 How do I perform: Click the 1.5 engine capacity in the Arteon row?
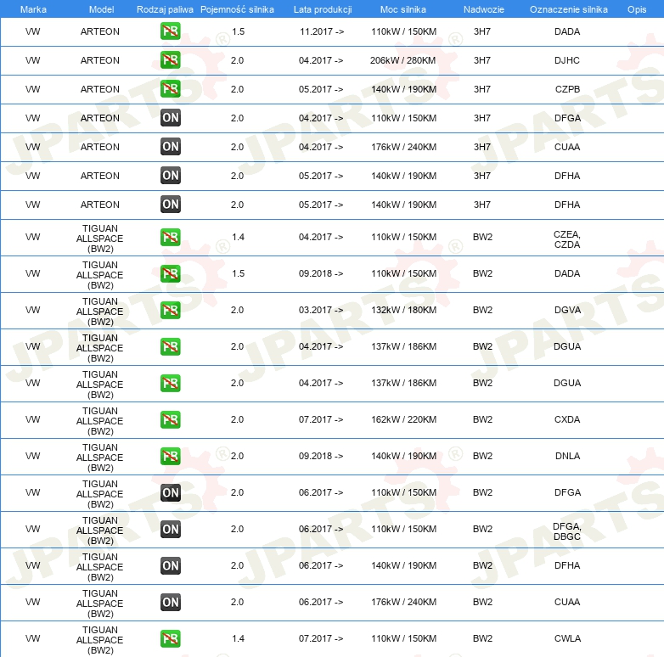point(238,31)
